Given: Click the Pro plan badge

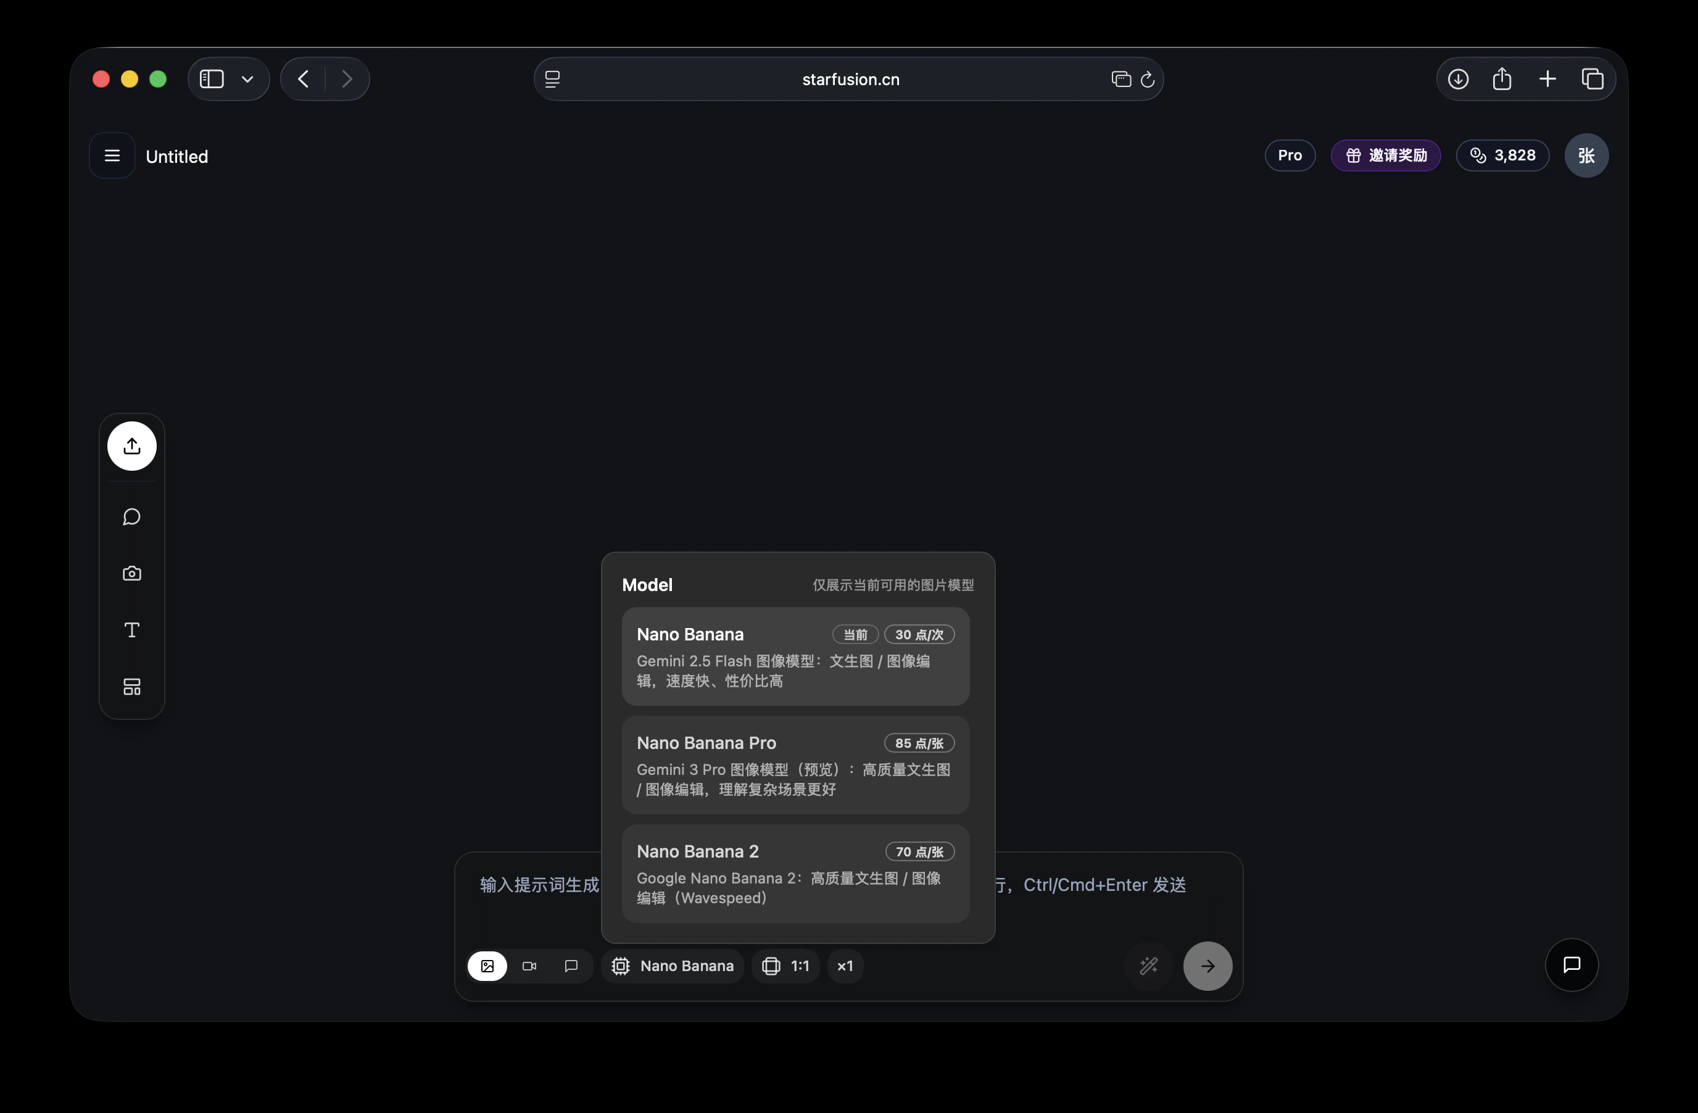Looking at the screenshot, I should (1289, 155).
